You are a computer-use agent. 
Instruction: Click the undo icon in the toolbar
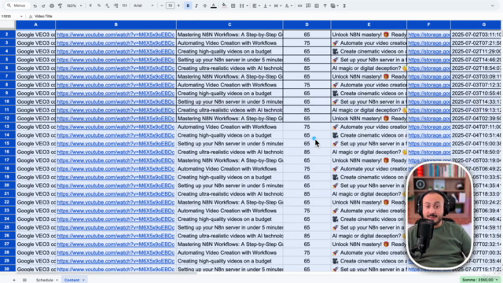pos(35,6)
